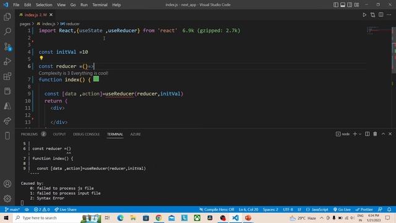Viewport: 396px width, 223px height.
Task: Open the Manage gear icon
Action: 7,198
